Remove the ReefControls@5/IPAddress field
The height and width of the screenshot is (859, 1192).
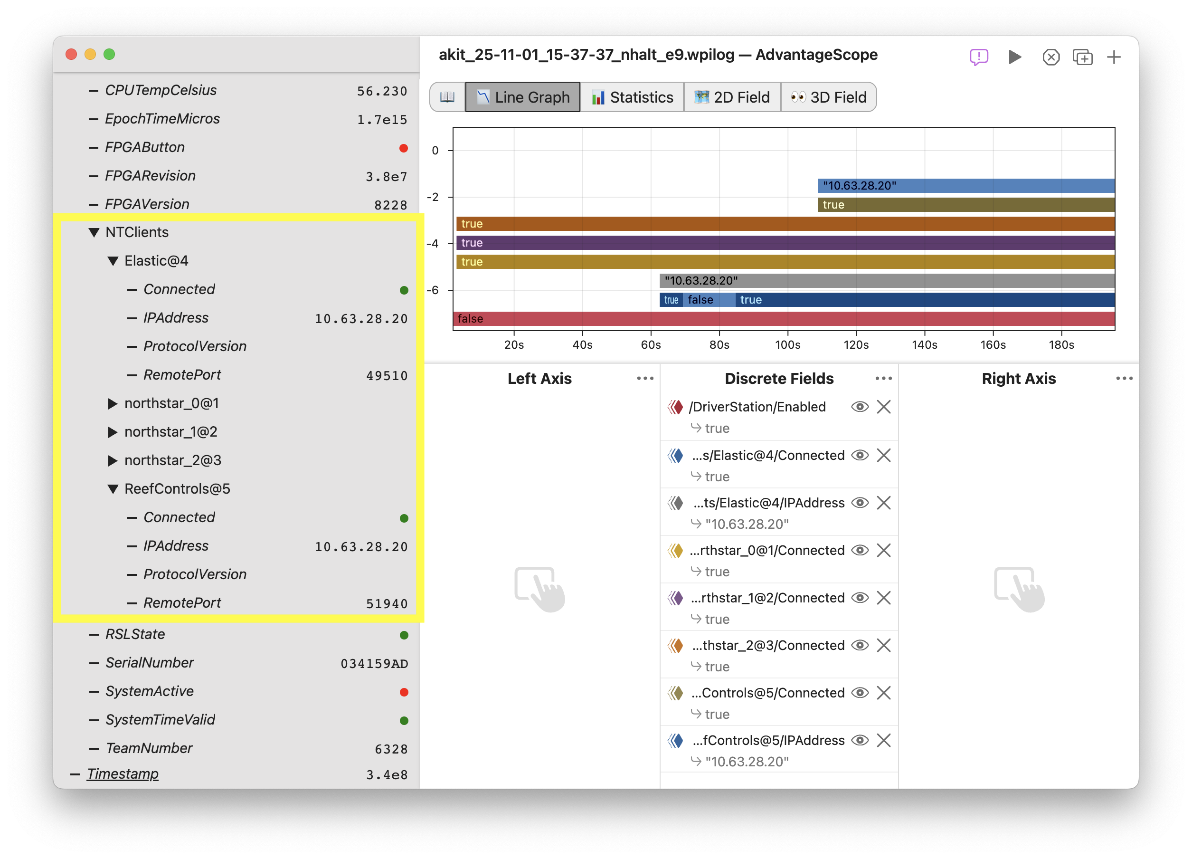pos(884,740)
